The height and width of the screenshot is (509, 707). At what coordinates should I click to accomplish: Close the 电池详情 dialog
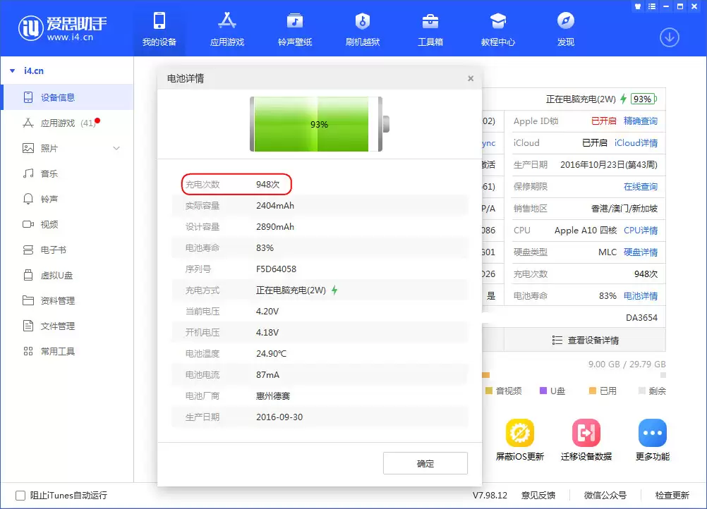tap(471, 78)
